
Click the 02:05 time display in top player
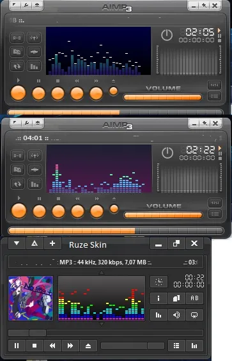pos(199,32)
